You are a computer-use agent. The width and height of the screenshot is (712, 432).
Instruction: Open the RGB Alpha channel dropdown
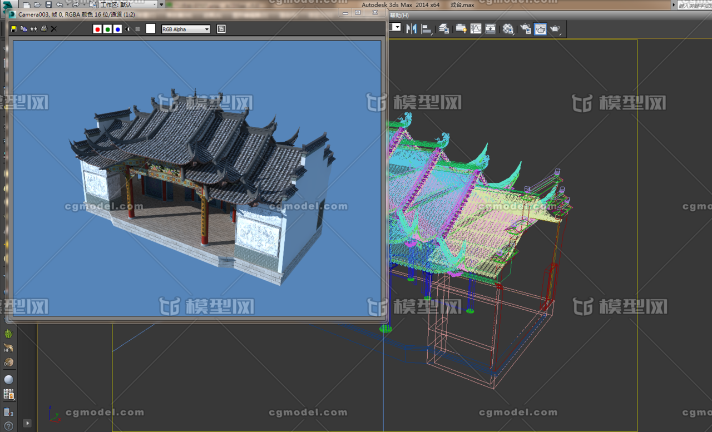[186, 29]
